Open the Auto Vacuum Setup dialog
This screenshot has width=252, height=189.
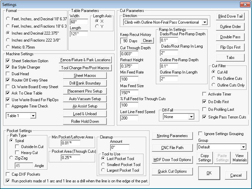point(85,99)
